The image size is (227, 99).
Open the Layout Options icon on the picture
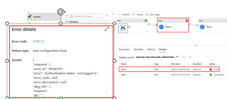123,28
